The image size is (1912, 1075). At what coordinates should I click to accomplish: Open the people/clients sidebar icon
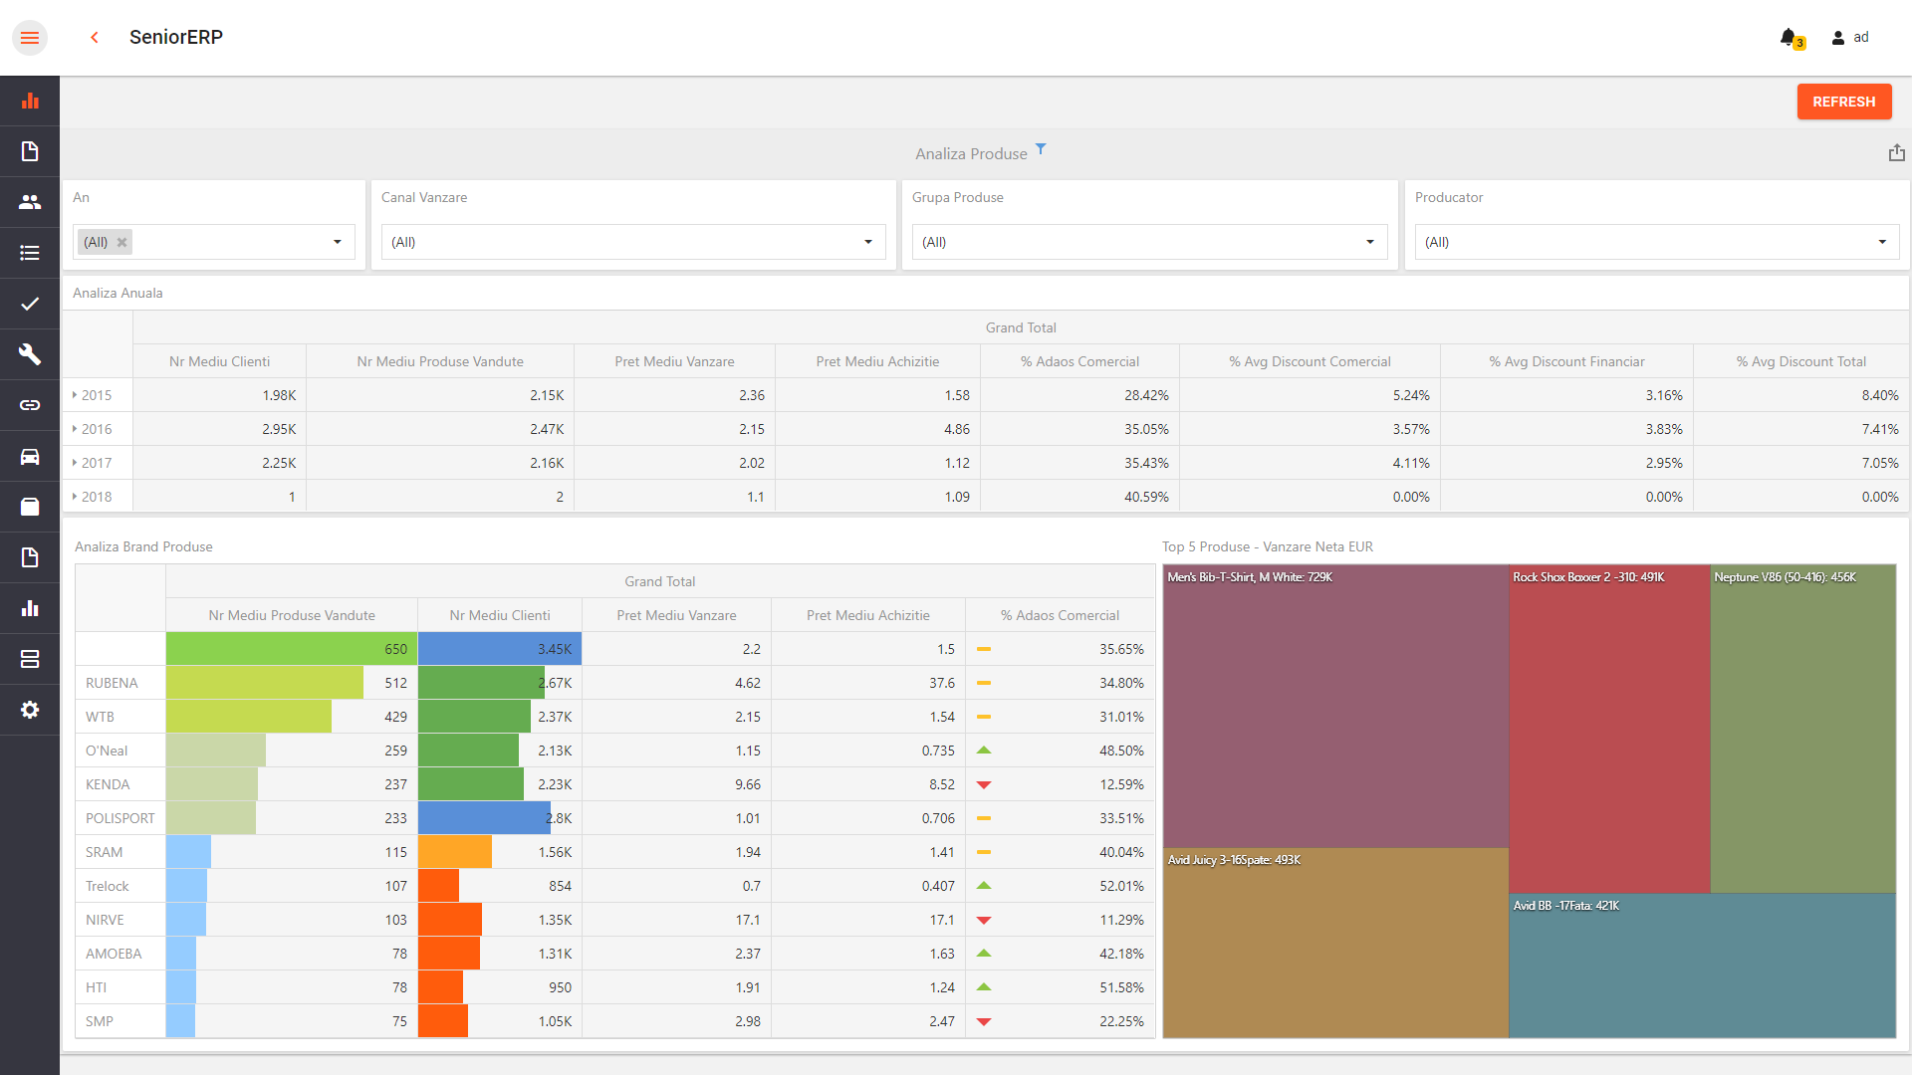tap(30, 202)
